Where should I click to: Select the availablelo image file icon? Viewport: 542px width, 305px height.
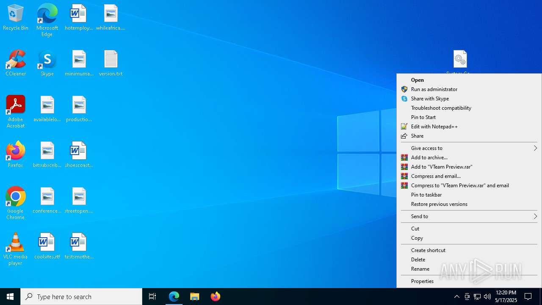pos(47,109)
